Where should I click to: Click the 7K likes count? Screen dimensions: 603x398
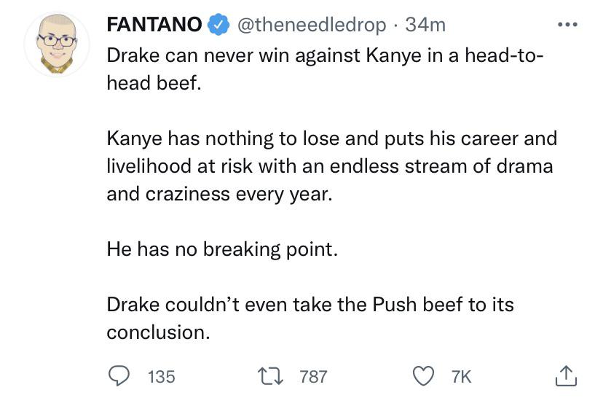pyautogui.click(x=462, y=377)
